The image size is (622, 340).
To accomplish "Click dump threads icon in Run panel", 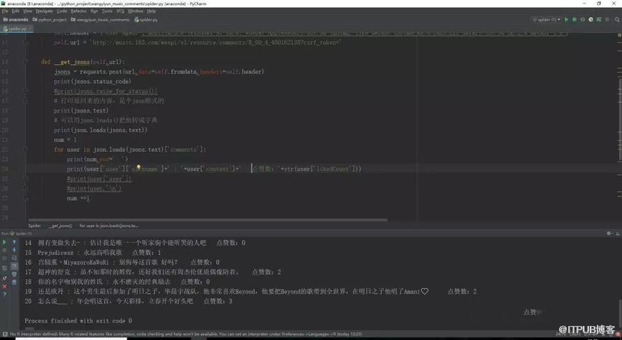I will pos(4,269).
